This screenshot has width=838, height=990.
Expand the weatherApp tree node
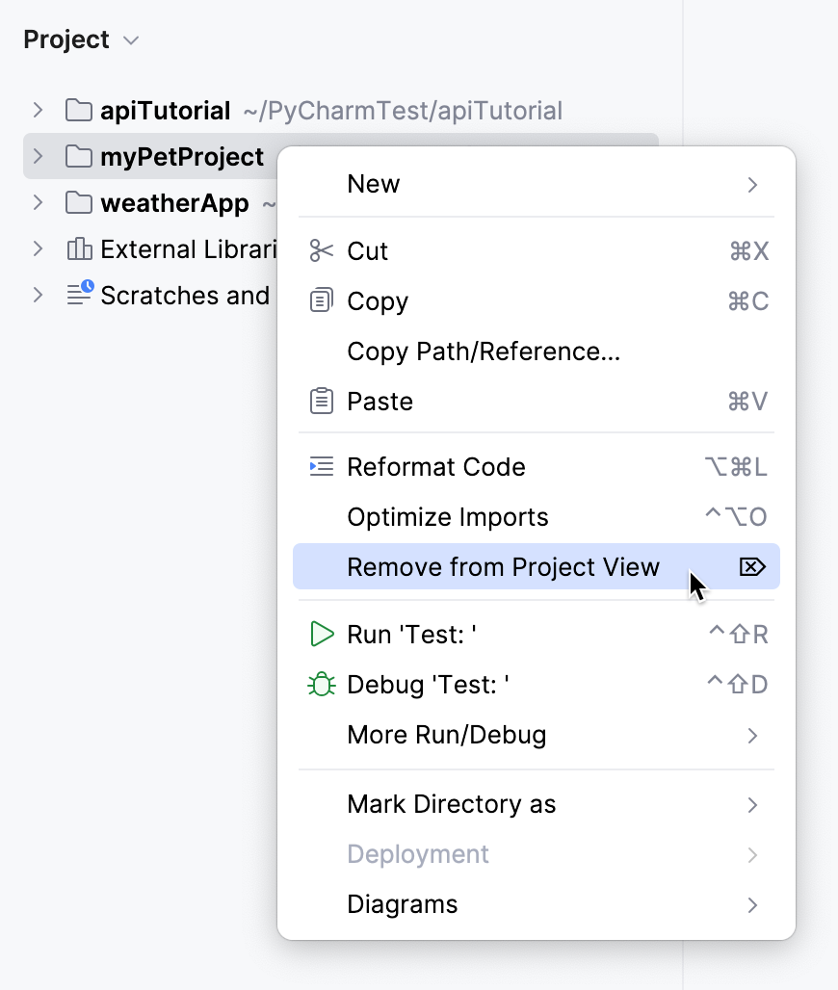37,202
